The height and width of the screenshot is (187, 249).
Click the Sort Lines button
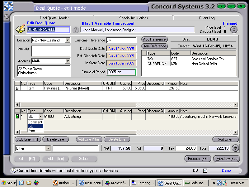(225, 139)
